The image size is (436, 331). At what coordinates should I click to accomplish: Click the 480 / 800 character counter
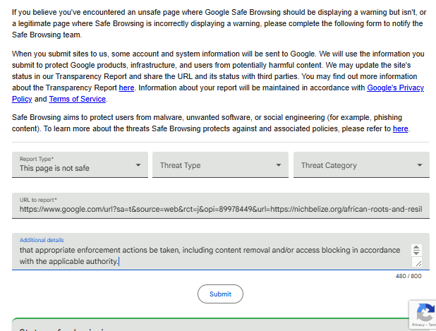[408, 276]
